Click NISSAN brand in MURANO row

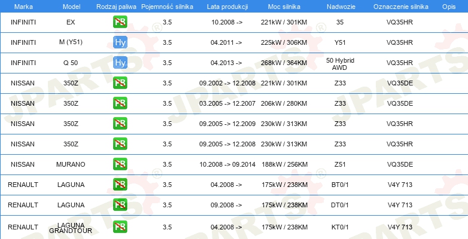point(23,164)
